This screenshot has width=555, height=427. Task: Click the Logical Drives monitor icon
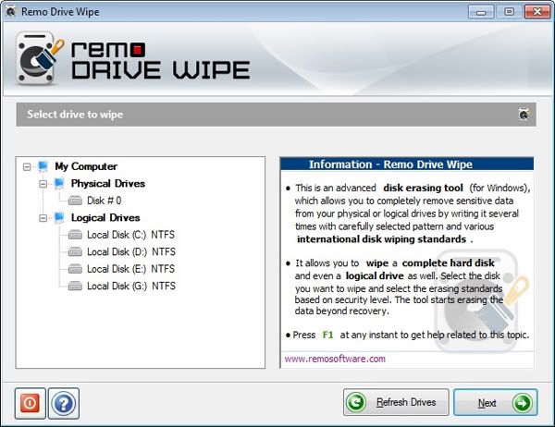[x=59, y=217]
